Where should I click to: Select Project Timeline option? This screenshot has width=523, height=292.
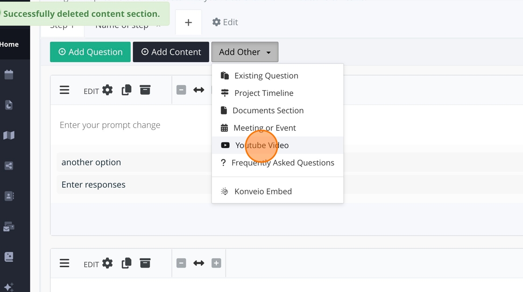pyautogui.click(x=264, y=93)
